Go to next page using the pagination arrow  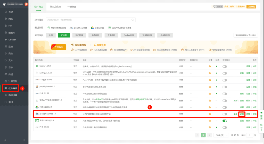(209, 135)
